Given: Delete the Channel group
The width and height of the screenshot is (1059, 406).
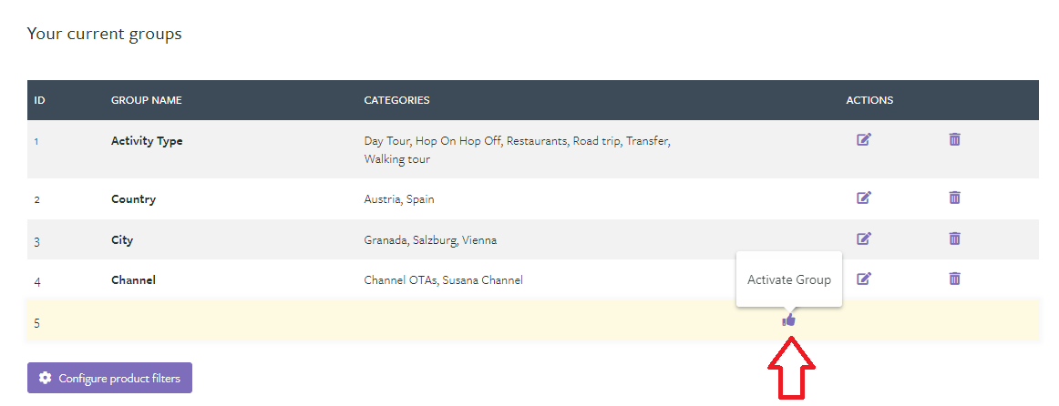Looking at the screenshot, I should [x=954, y=279].
